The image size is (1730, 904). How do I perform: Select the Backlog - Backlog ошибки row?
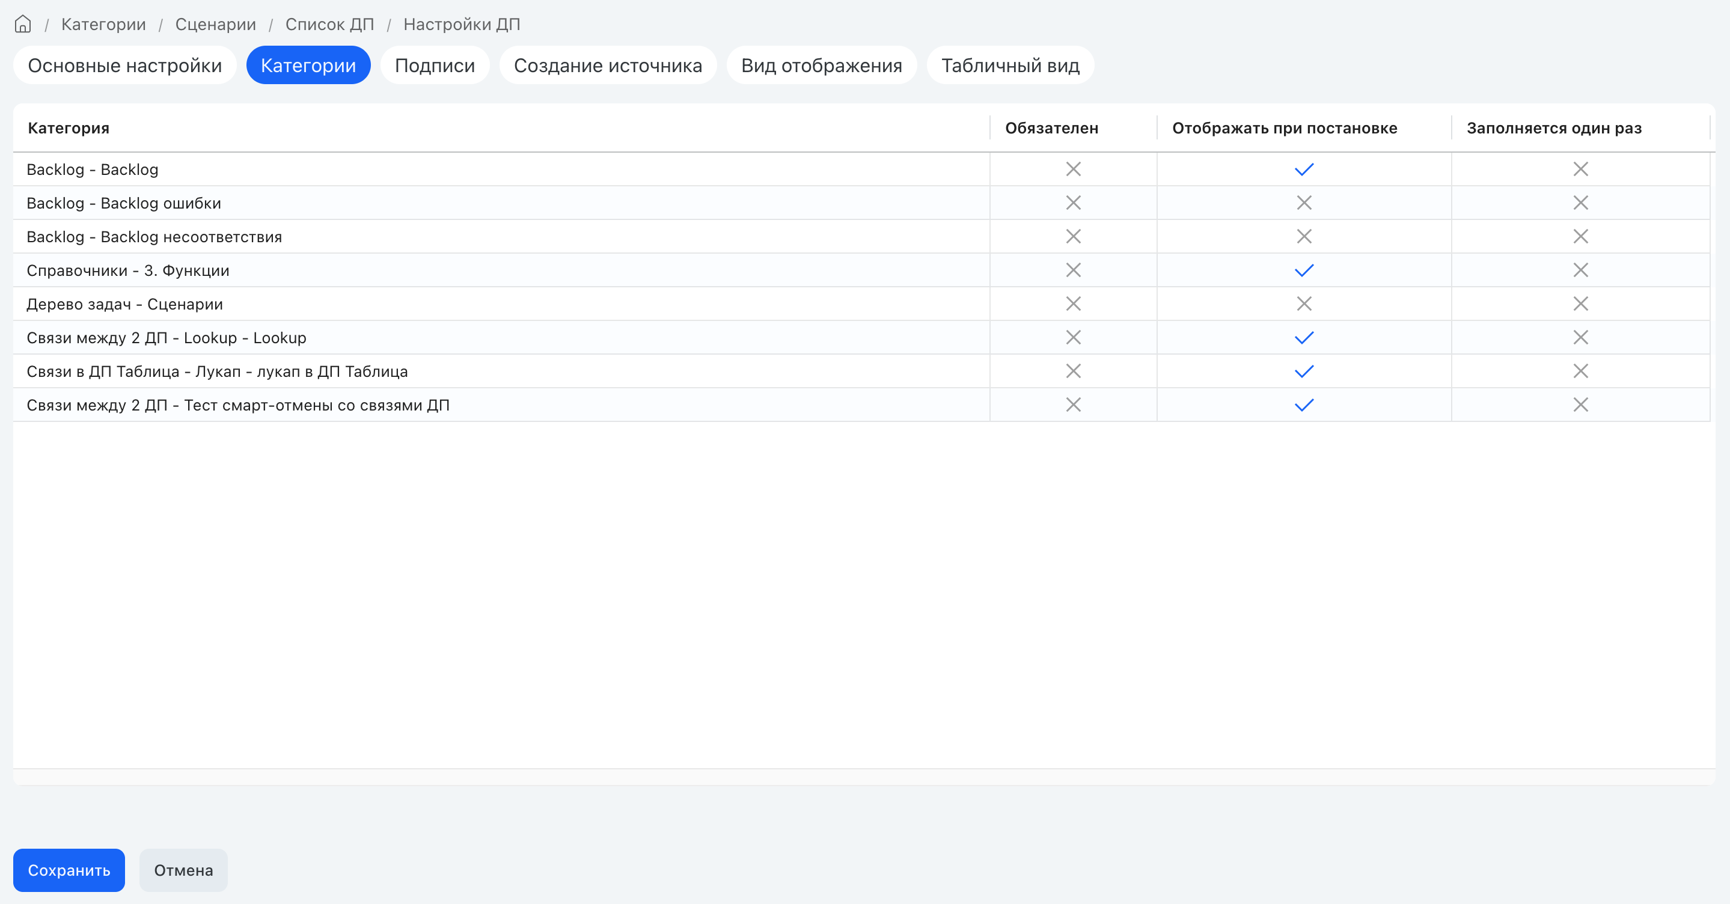861,203
